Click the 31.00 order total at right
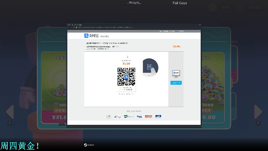268x151 pixels. point(177,46)
